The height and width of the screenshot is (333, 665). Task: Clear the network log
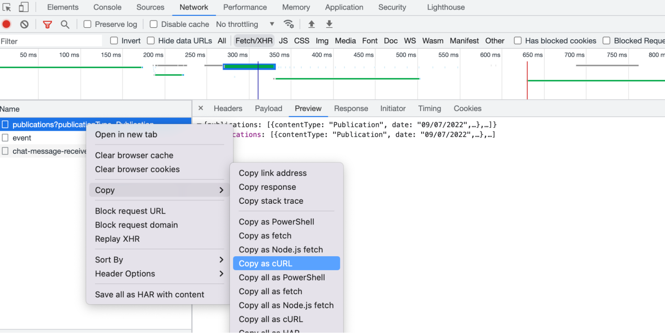[24, 24]
